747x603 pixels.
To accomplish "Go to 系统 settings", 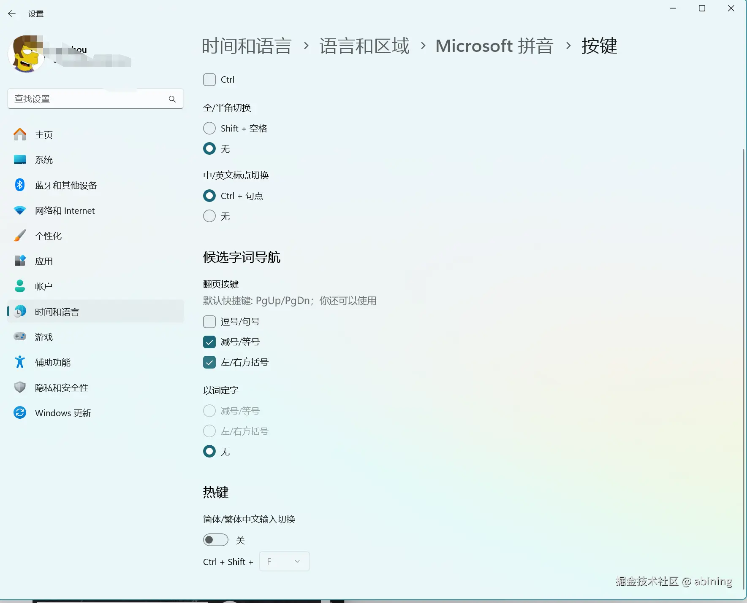I will click(95, 160).
